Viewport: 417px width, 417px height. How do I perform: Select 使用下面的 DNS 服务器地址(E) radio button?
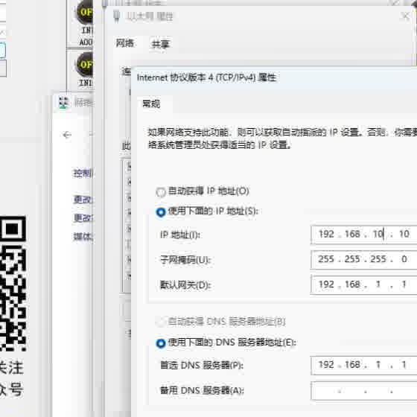pyautogui.click(x=161, y=343)
